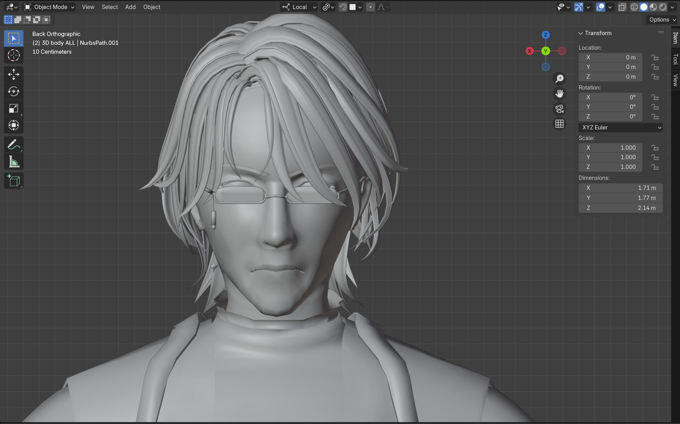Click the Add Cube tool
Image resolution: width=680 pixels, height=424 pixels.
click(13, 181)
